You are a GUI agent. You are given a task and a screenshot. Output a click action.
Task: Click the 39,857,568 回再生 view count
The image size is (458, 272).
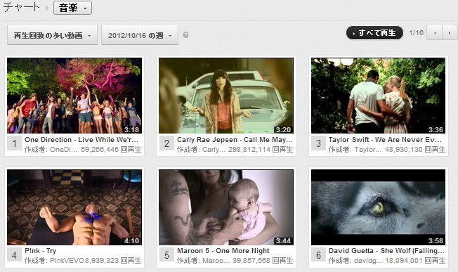point(263,261)
